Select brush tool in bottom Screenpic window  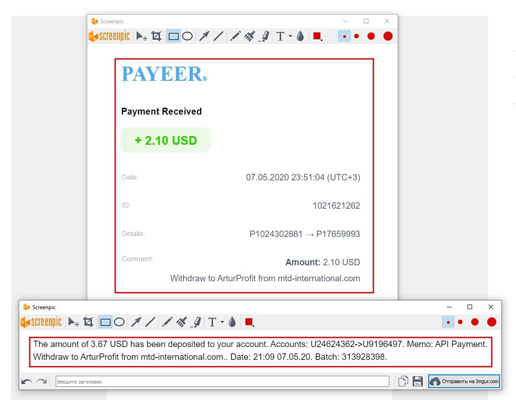point(181,322)
